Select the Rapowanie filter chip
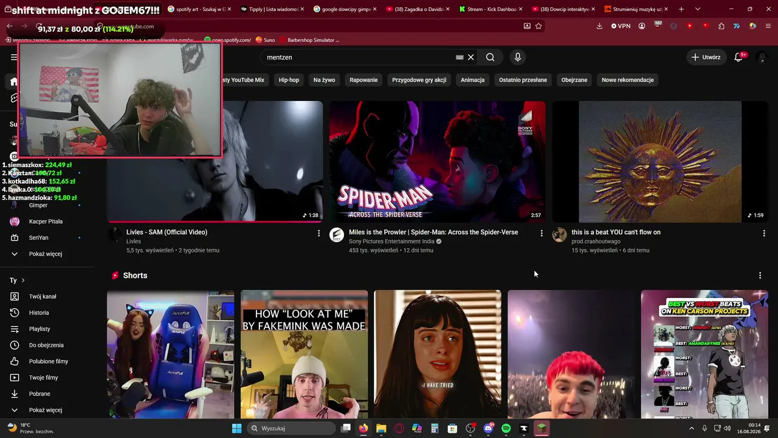 [x=363, y=80]
